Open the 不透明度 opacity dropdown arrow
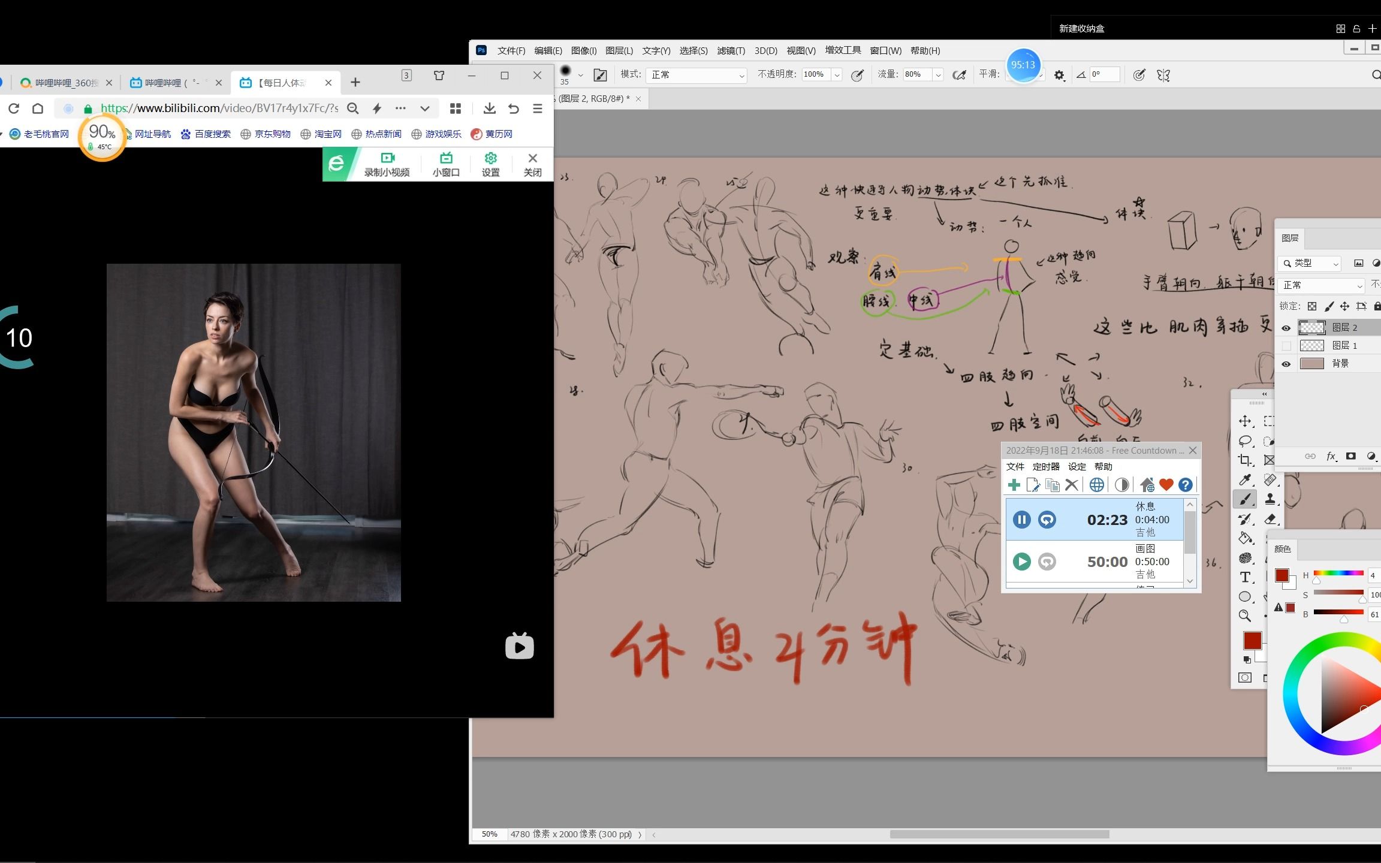The image size is (1381, 863). [837, 75]
